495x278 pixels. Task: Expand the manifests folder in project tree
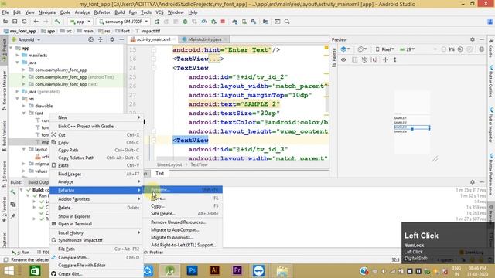(17, 55)
